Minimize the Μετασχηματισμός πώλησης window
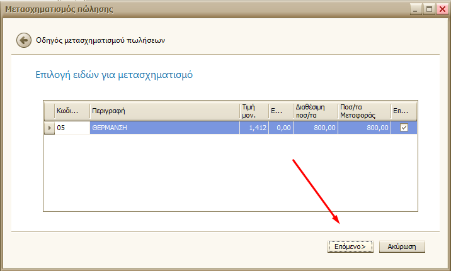The image size is (451, 271). pos(416,9)
